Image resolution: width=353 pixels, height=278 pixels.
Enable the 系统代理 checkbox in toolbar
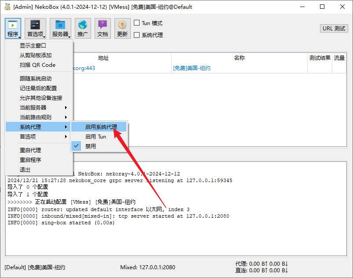coord(136,35)
